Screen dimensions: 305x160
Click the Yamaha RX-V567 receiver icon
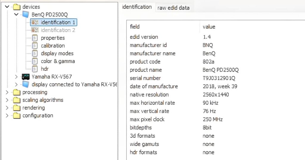(x=26, y=76)
